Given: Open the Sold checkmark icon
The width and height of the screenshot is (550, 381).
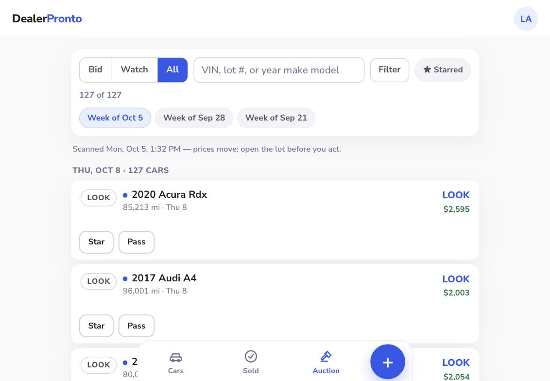Looking at the screenshot, I should [251, 356].
